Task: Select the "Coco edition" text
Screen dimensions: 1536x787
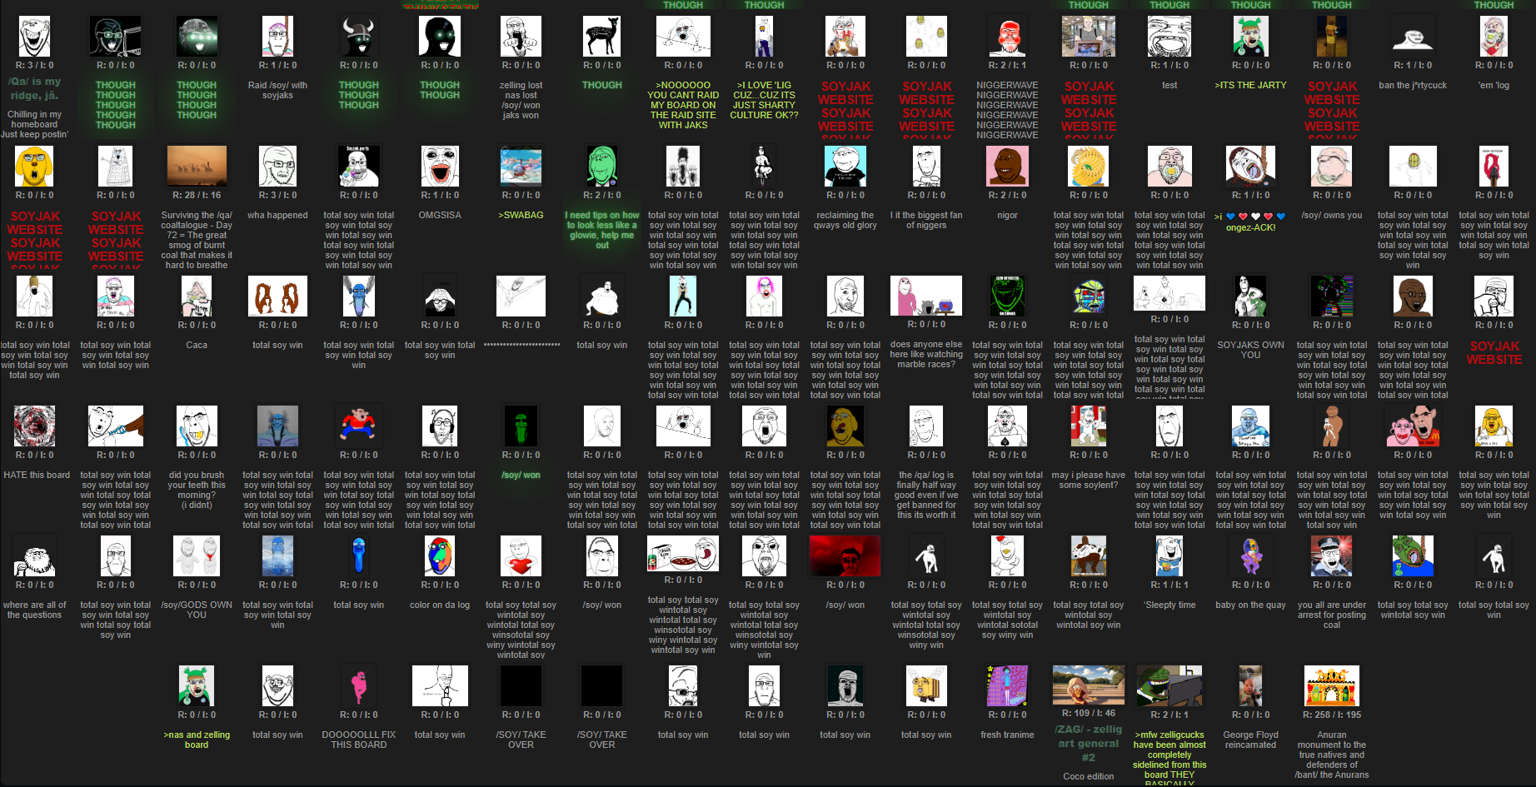Action: tap(1088, 776)
